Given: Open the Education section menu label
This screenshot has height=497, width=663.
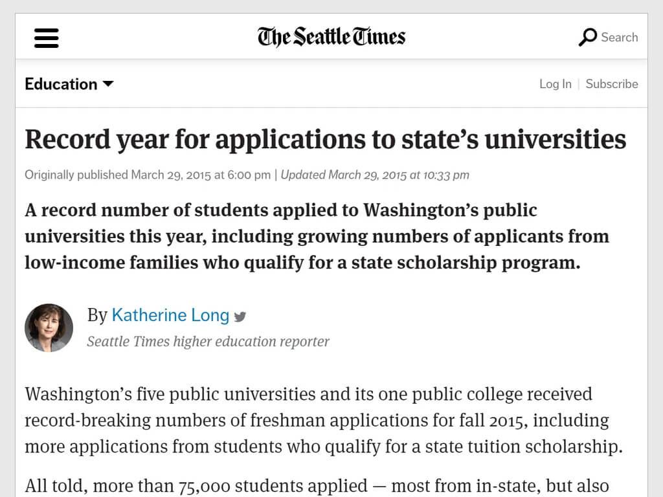Looking at the screenshot, I should click(62, 84).
